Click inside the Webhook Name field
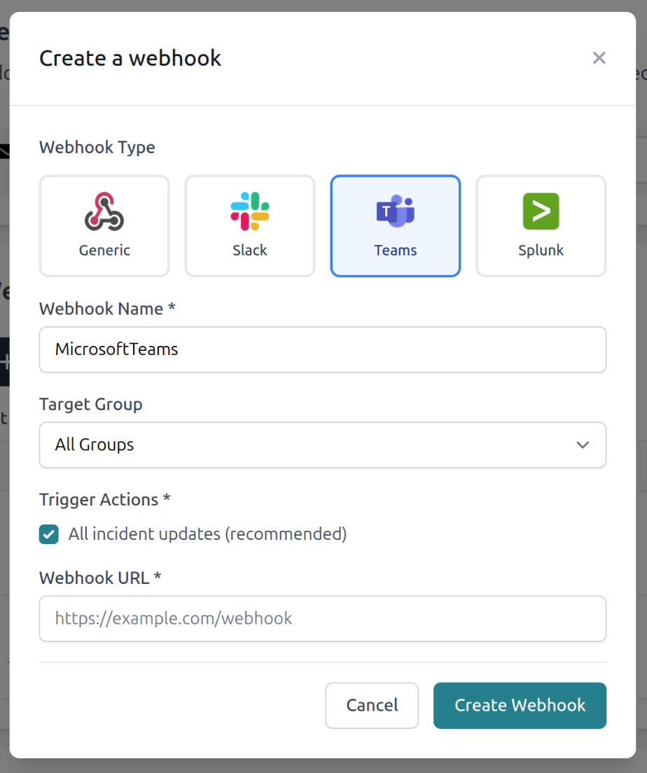 click(x=323, y=349)
